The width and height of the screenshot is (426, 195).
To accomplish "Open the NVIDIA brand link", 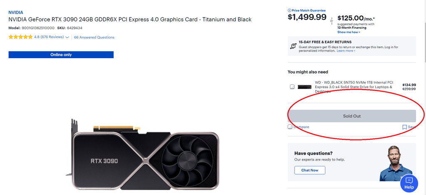I will click(16, 12).
